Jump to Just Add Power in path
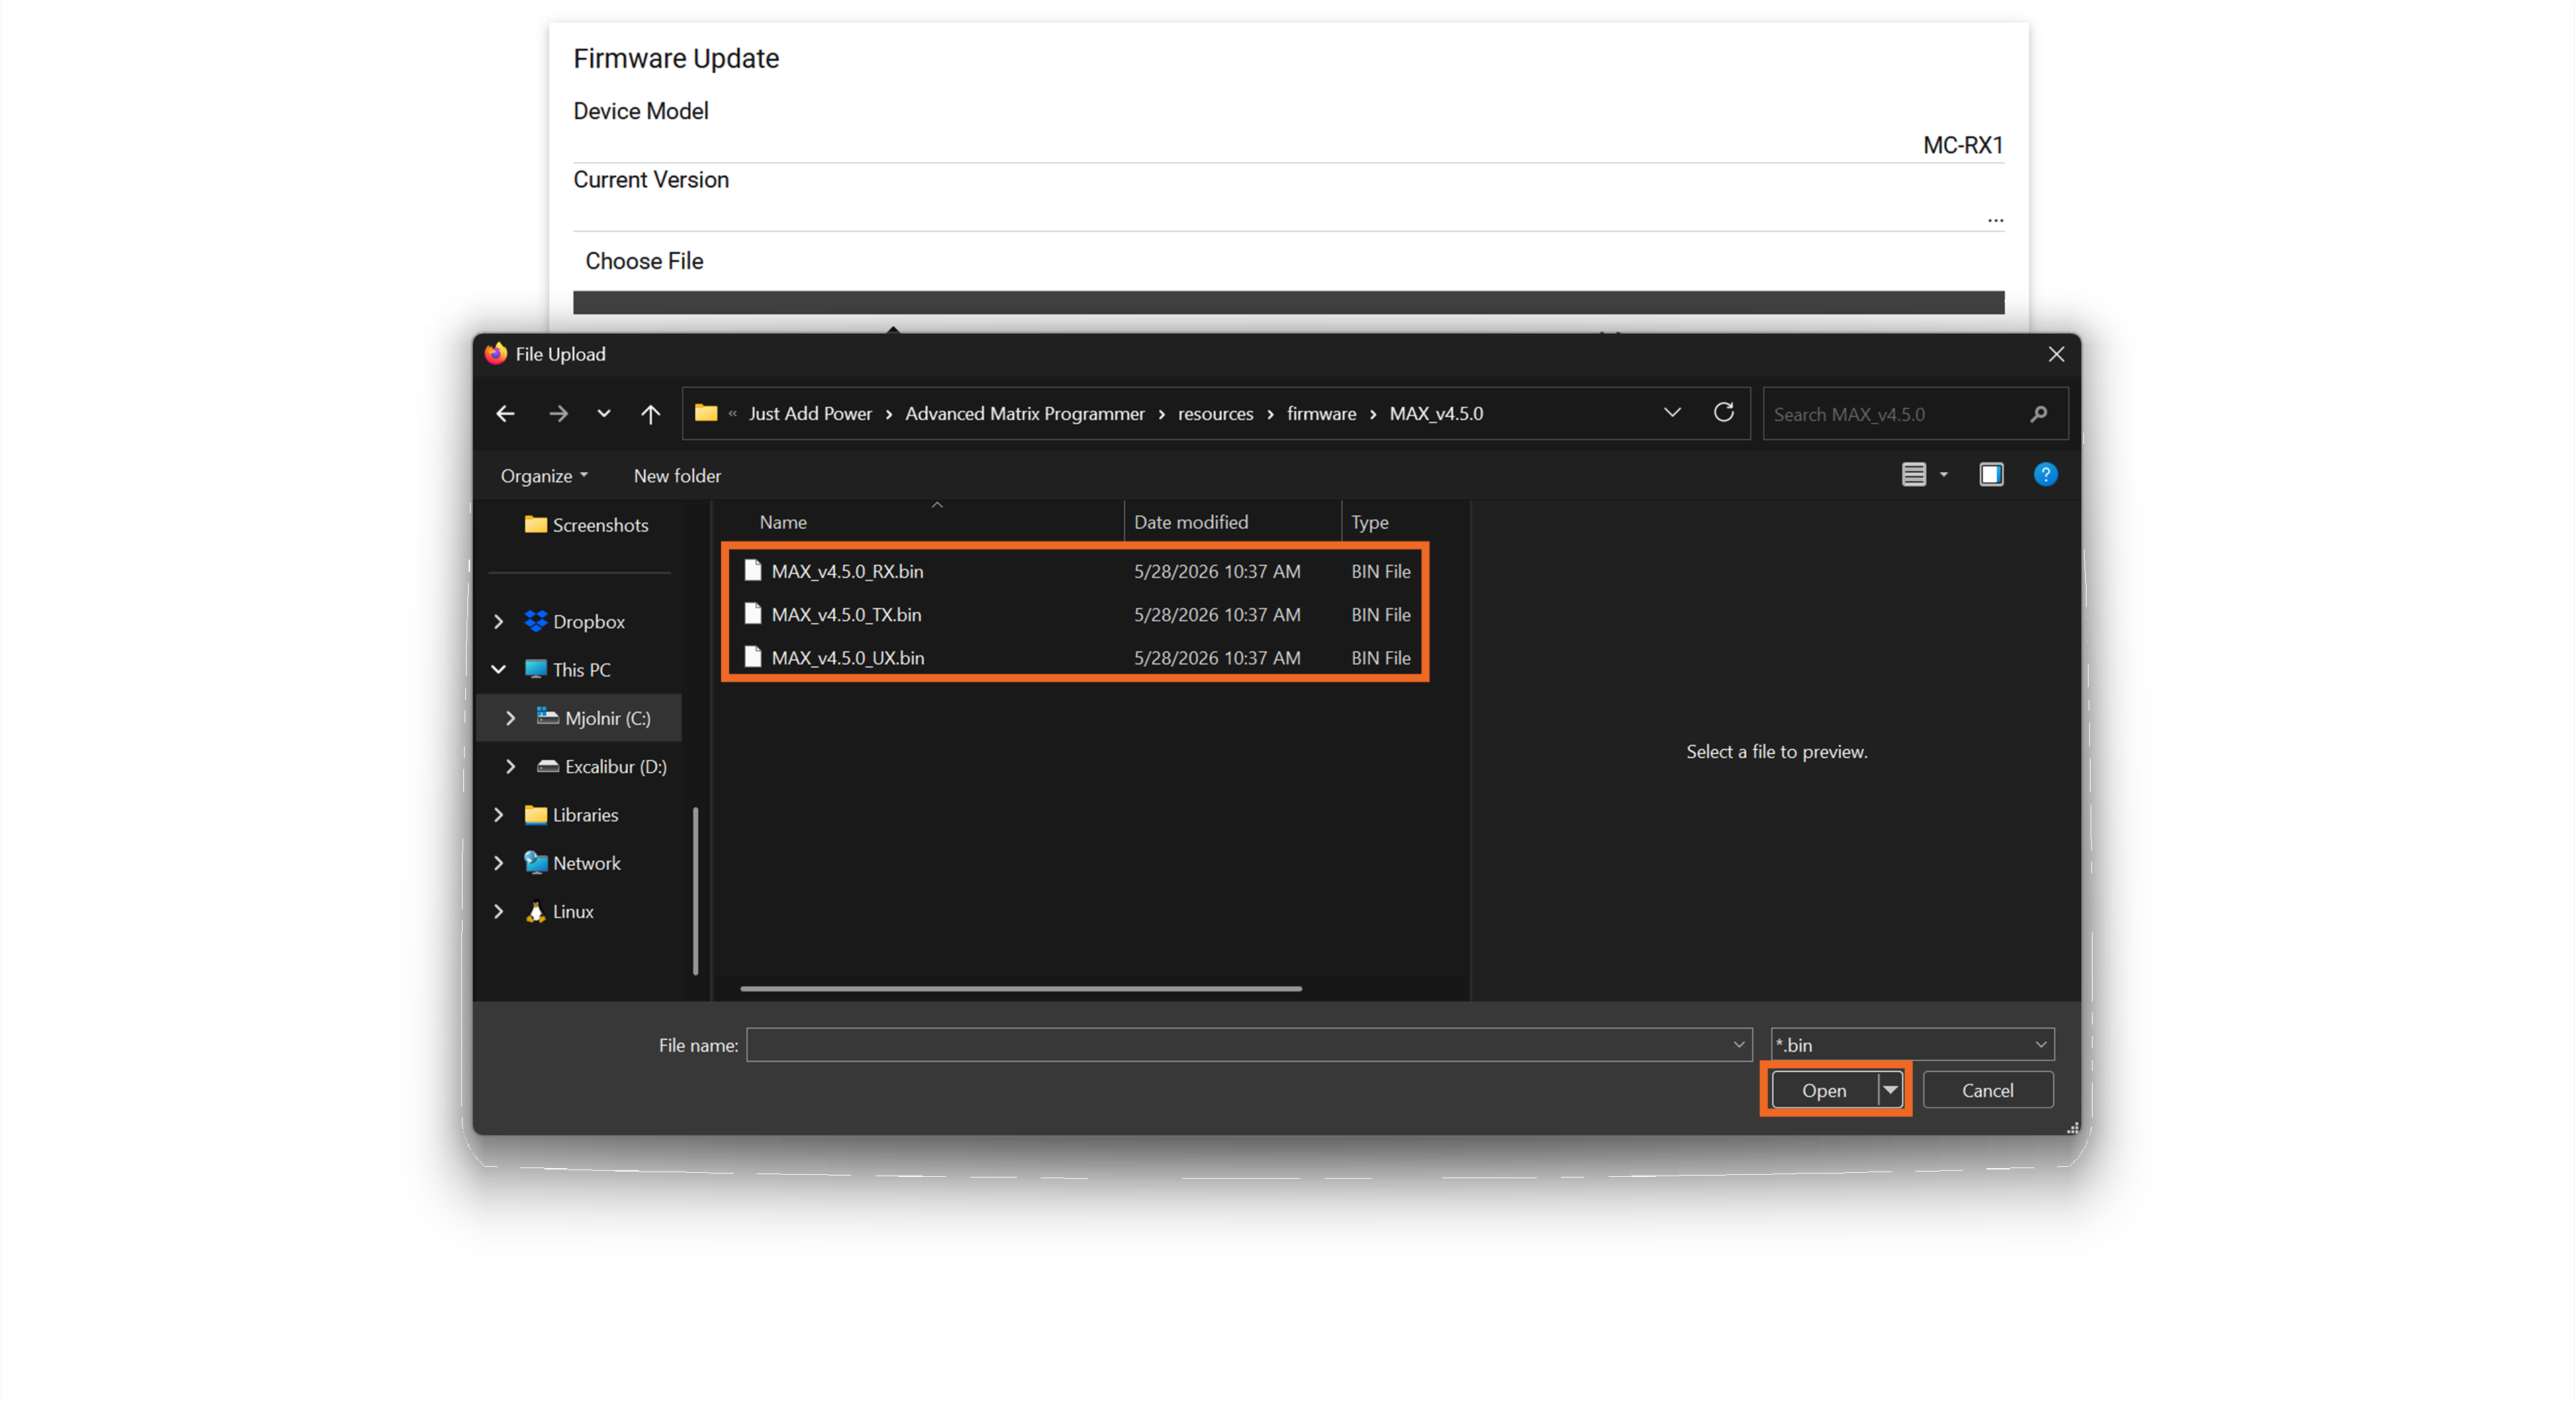Screen dimensions: 2576x1403 point(810,414)
